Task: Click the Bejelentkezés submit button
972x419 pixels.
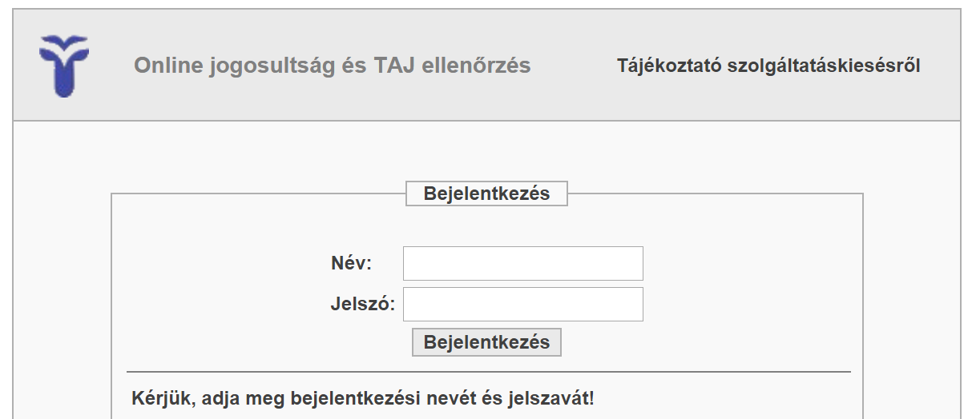Action: click(486, 342)
